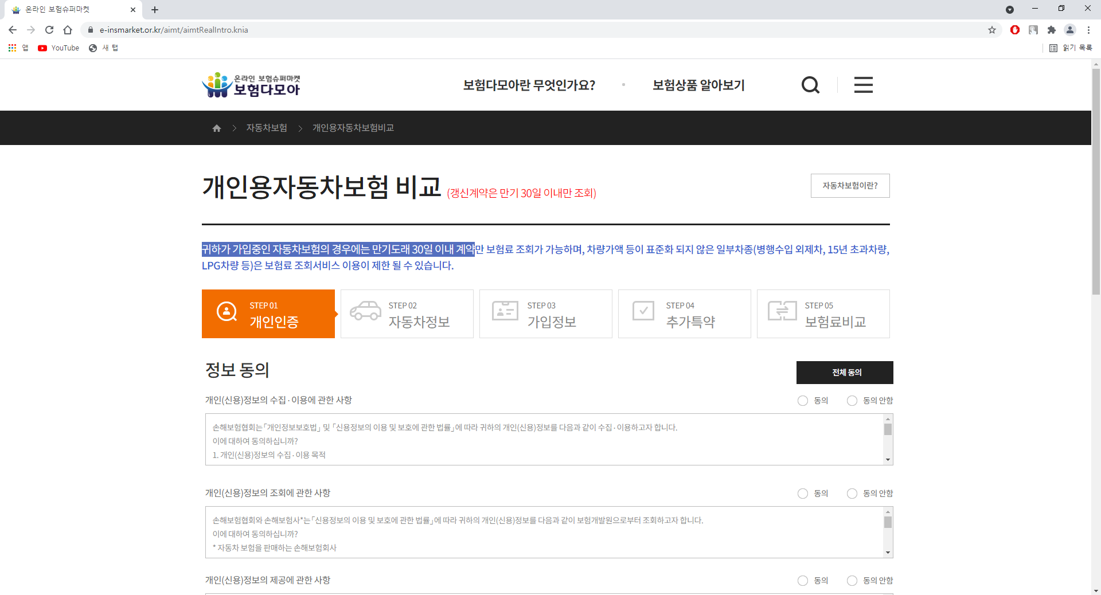The width and height of the screenshot is (1101, 595).
Task: Click the page vertical scrollbar thumb
Action: click(x=1096, y=182)
